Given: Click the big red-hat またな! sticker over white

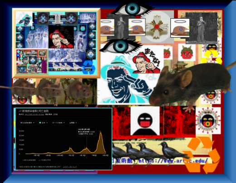Looking at the screenshot, I should coord(146,61).
